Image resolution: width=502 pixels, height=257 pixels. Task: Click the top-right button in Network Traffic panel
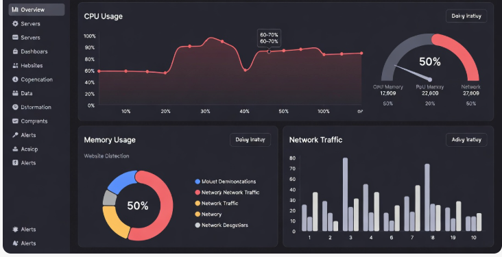pos(466,140)
